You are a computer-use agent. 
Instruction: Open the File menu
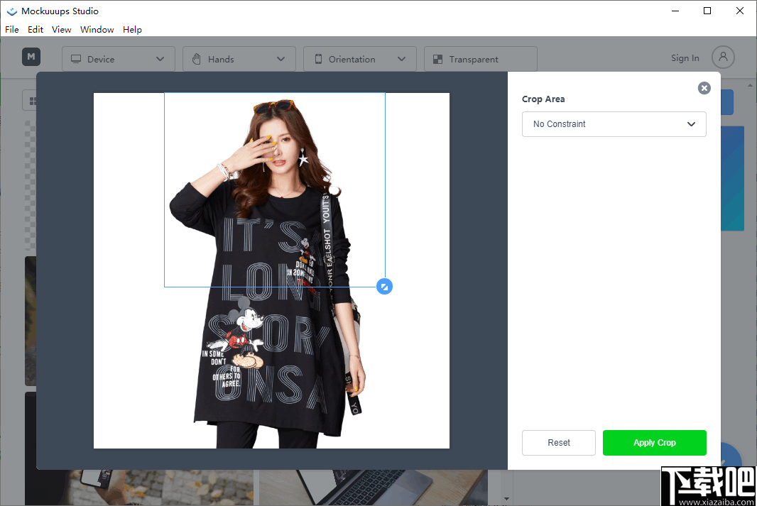coord(11,29)
